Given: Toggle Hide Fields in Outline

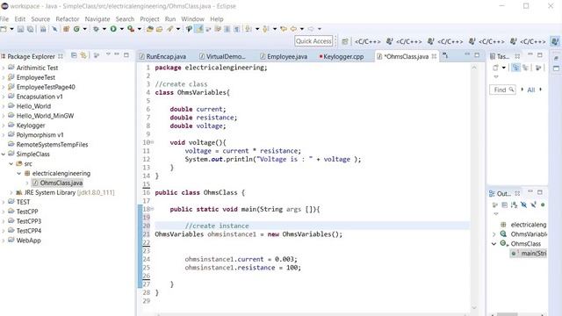Looking at the screenshot, I should [523, 205].
